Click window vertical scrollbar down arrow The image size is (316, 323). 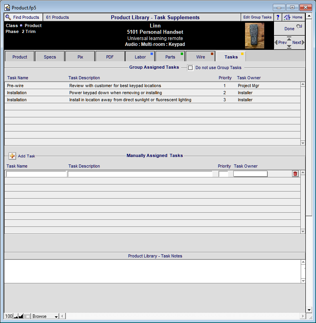[x=309, y=310]
